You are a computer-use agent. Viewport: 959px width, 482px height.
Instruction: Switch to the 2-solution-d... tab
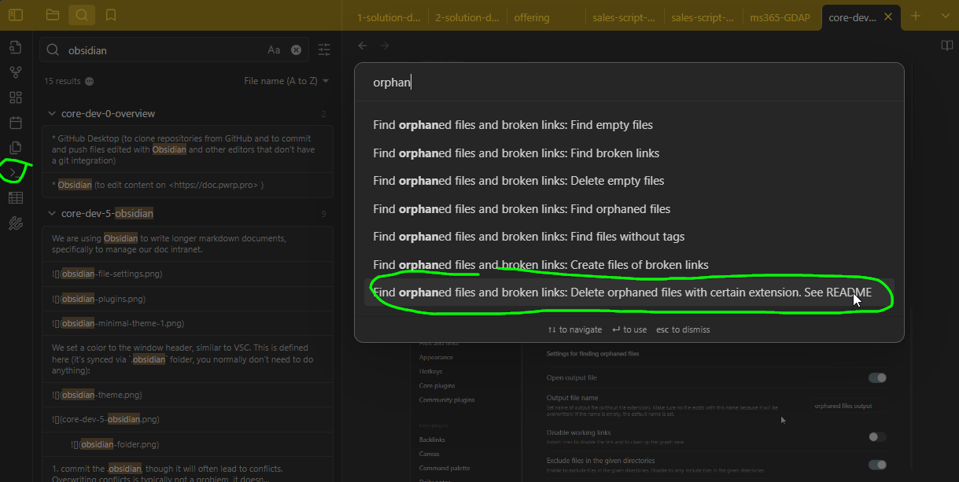pyautogui.click(x=467, y=17)
